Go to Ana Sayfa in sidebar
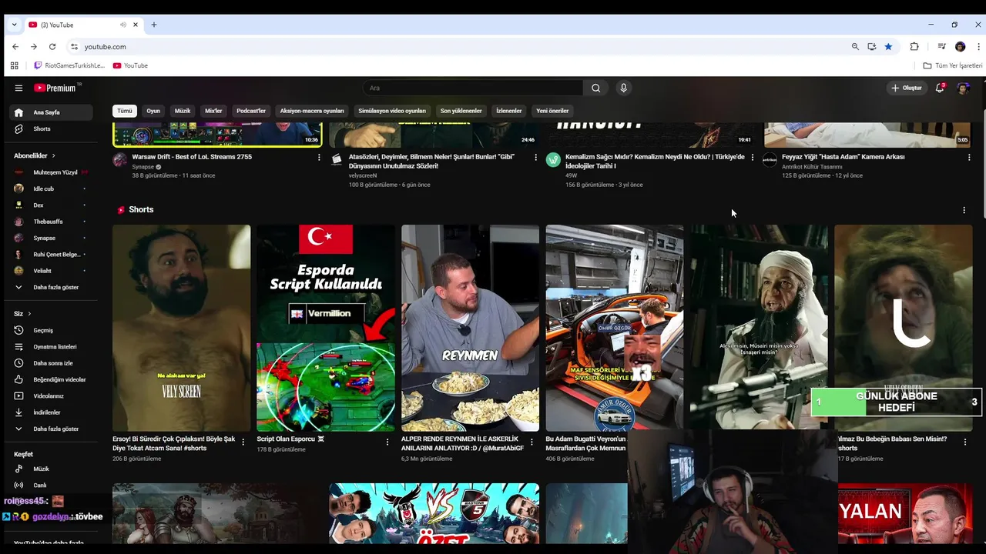Screen dimensions: 986x554 click(52, 112)
